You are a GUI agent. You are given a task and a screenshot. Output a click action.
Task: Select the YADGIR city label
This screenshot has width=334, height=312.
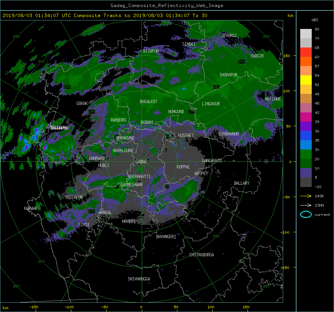click(x=257, y=56)
